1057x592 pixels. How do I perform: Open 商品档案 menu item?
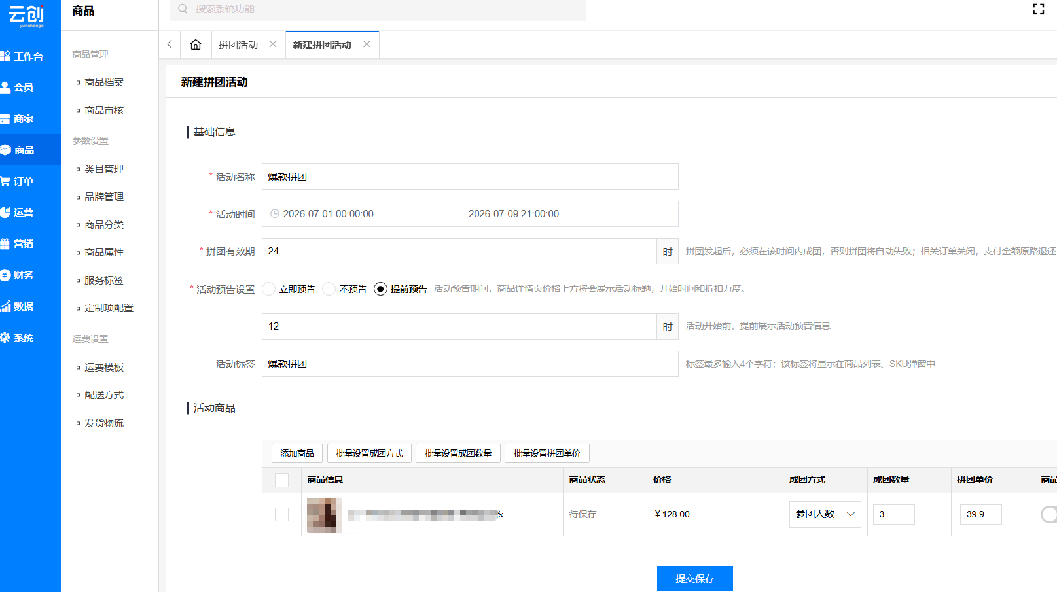pos(104,82)
